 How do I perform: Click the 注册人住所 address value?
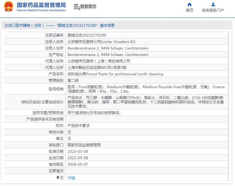[x=108, y=48]
